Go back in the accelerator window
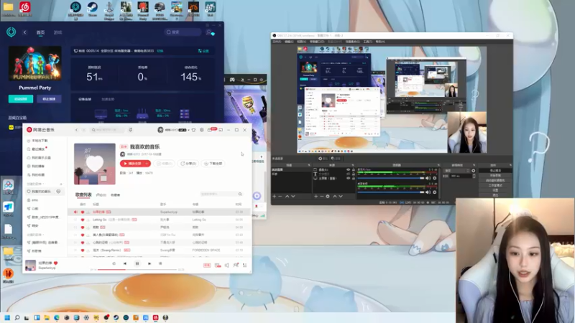This screenshot has height=323, width=575. (25, 32)
